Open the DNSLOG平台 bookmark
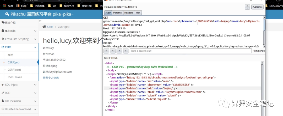This screenshot has height=116, width=283. click(x=274, y=6)
